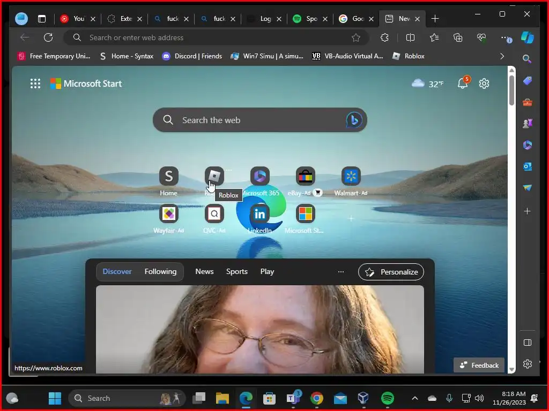Open the Discord | Friends bookmark

pyautogui.click(x=192, y=56)
